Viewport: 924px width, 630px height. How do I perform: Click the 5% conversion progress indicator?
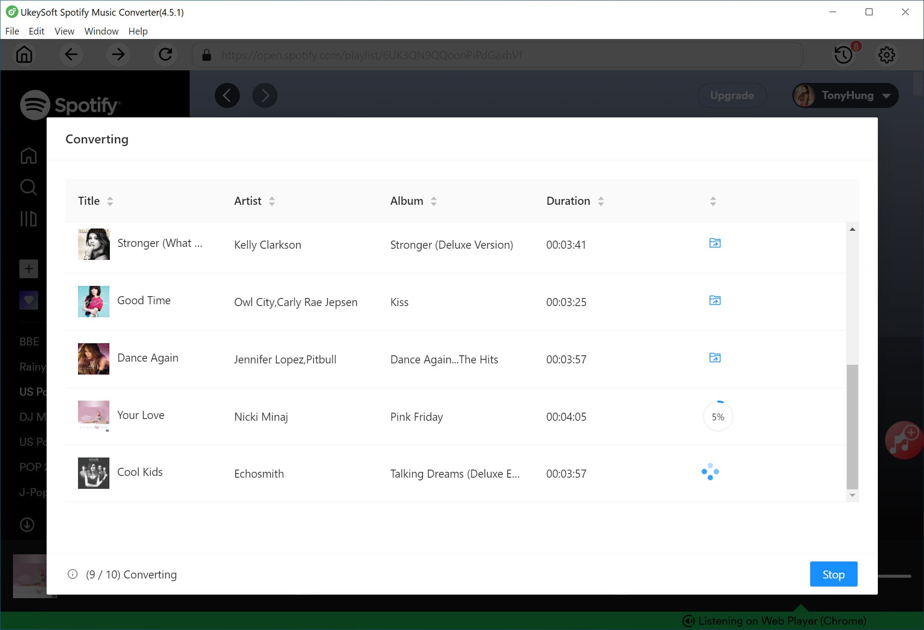point(718,417)
